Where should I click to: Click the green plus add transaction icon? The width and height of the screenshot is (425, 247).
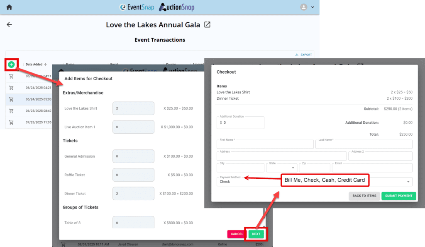pyautogui.click(x=11, y=65)
